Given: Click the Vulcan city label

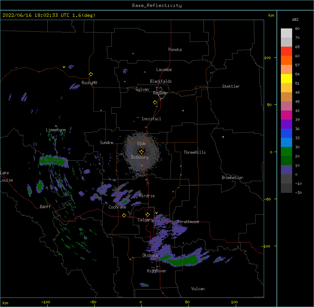Looking at the screenshot, I should [198, 289].
